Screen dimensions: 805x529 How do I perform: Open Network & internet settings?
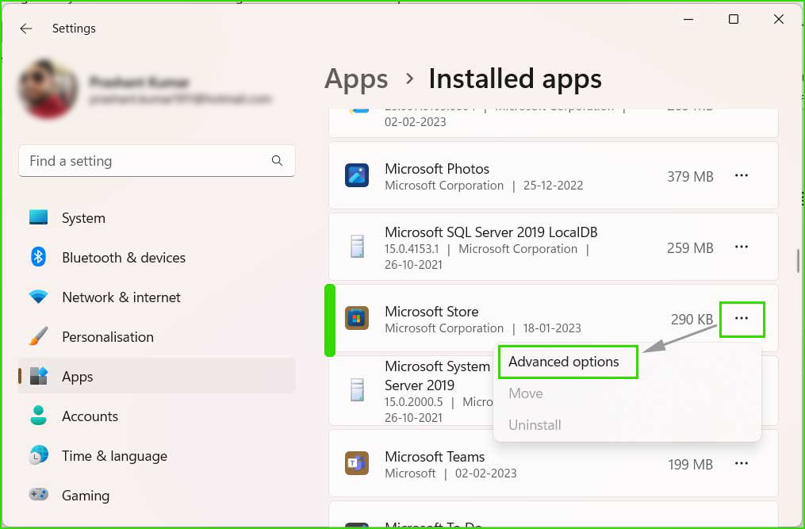pos(156,297)
